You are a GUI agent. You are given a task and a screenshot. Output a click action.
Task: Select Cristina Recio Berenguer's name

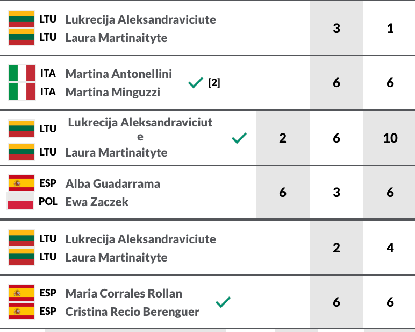132,312
